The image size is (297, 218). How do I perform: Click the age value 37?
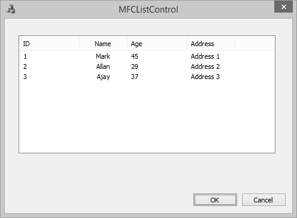tap(135, 77)
